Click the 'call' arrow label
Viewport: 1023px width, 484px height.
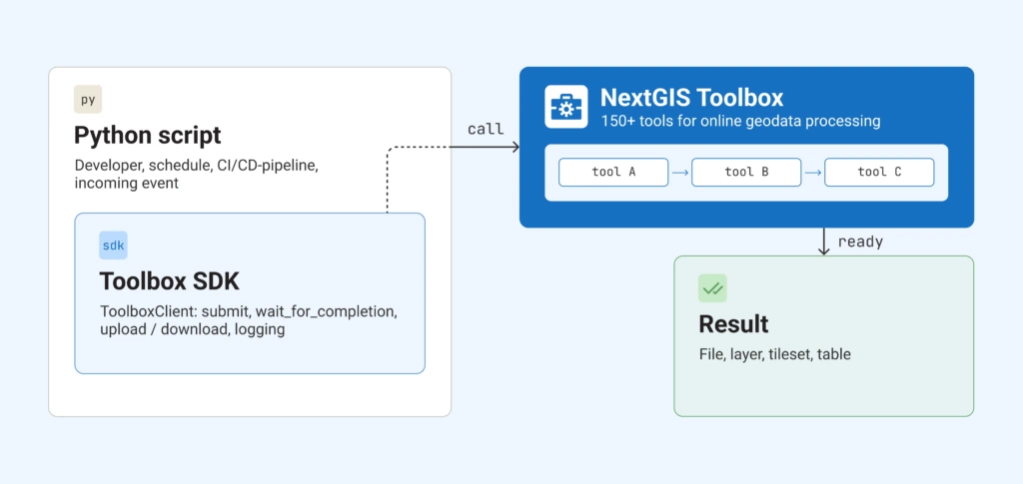coord(487,129)
